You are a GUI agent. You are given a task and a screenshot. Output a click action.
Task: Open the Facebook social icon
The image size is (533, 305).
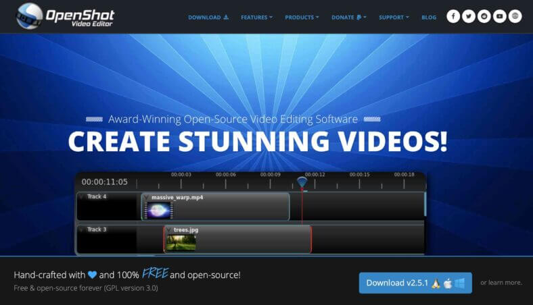453,16
